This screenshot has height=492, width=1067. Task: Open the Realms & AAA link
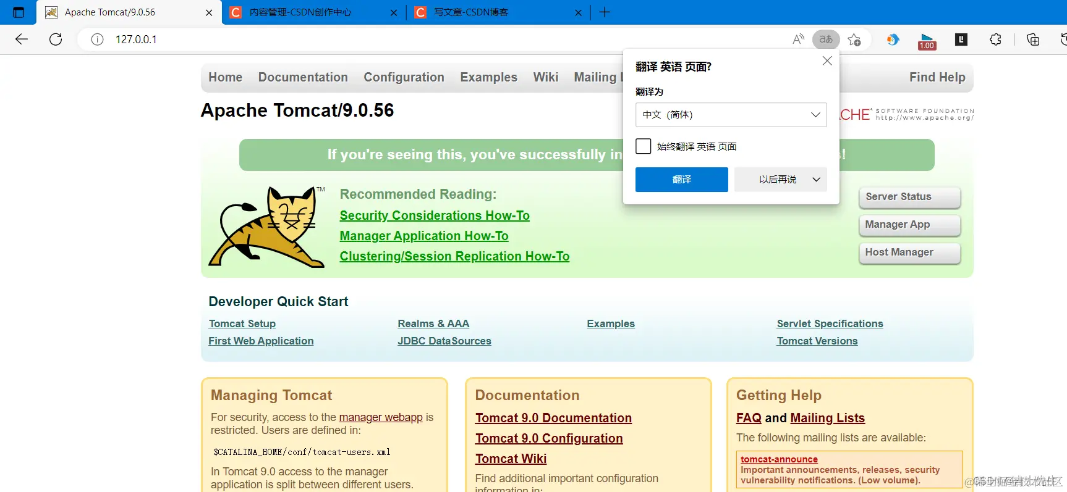point(433,323)
